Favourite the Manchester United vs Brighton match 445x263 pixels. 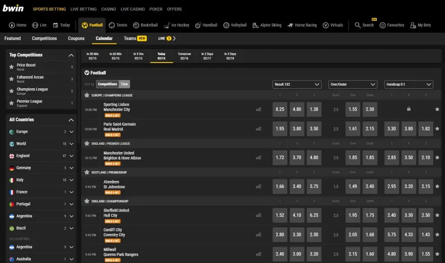(437, 157)
